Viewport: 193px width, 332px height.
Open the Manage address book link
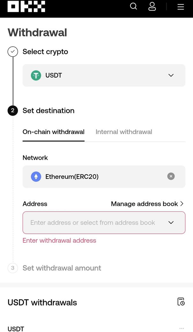tap(147, 204)
